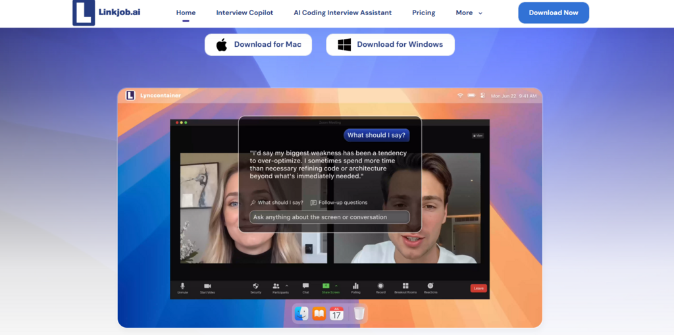
Task: Expand the Share Screen options arrow
Action: point(336,286)
